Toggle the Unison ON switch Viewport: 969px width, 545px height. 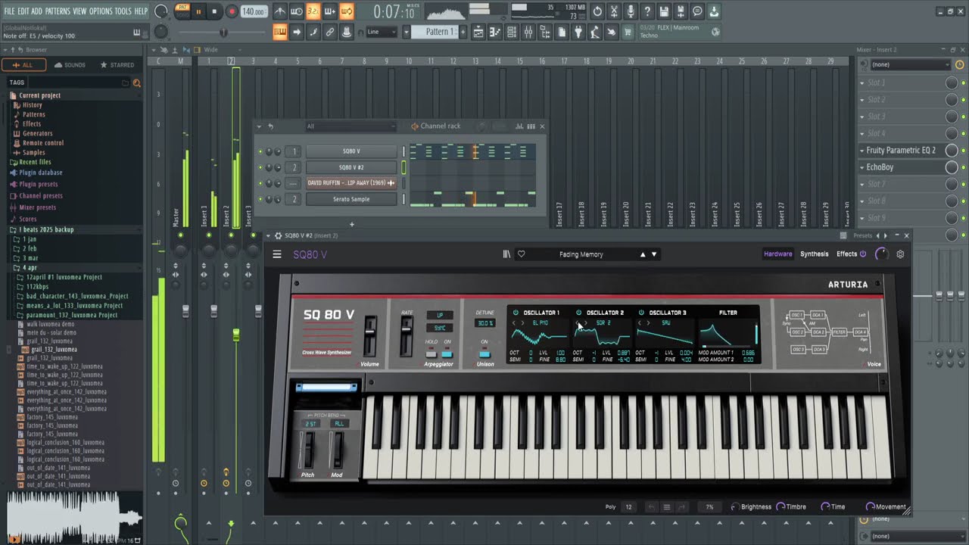pyautogui.click(x=484, y=354)
